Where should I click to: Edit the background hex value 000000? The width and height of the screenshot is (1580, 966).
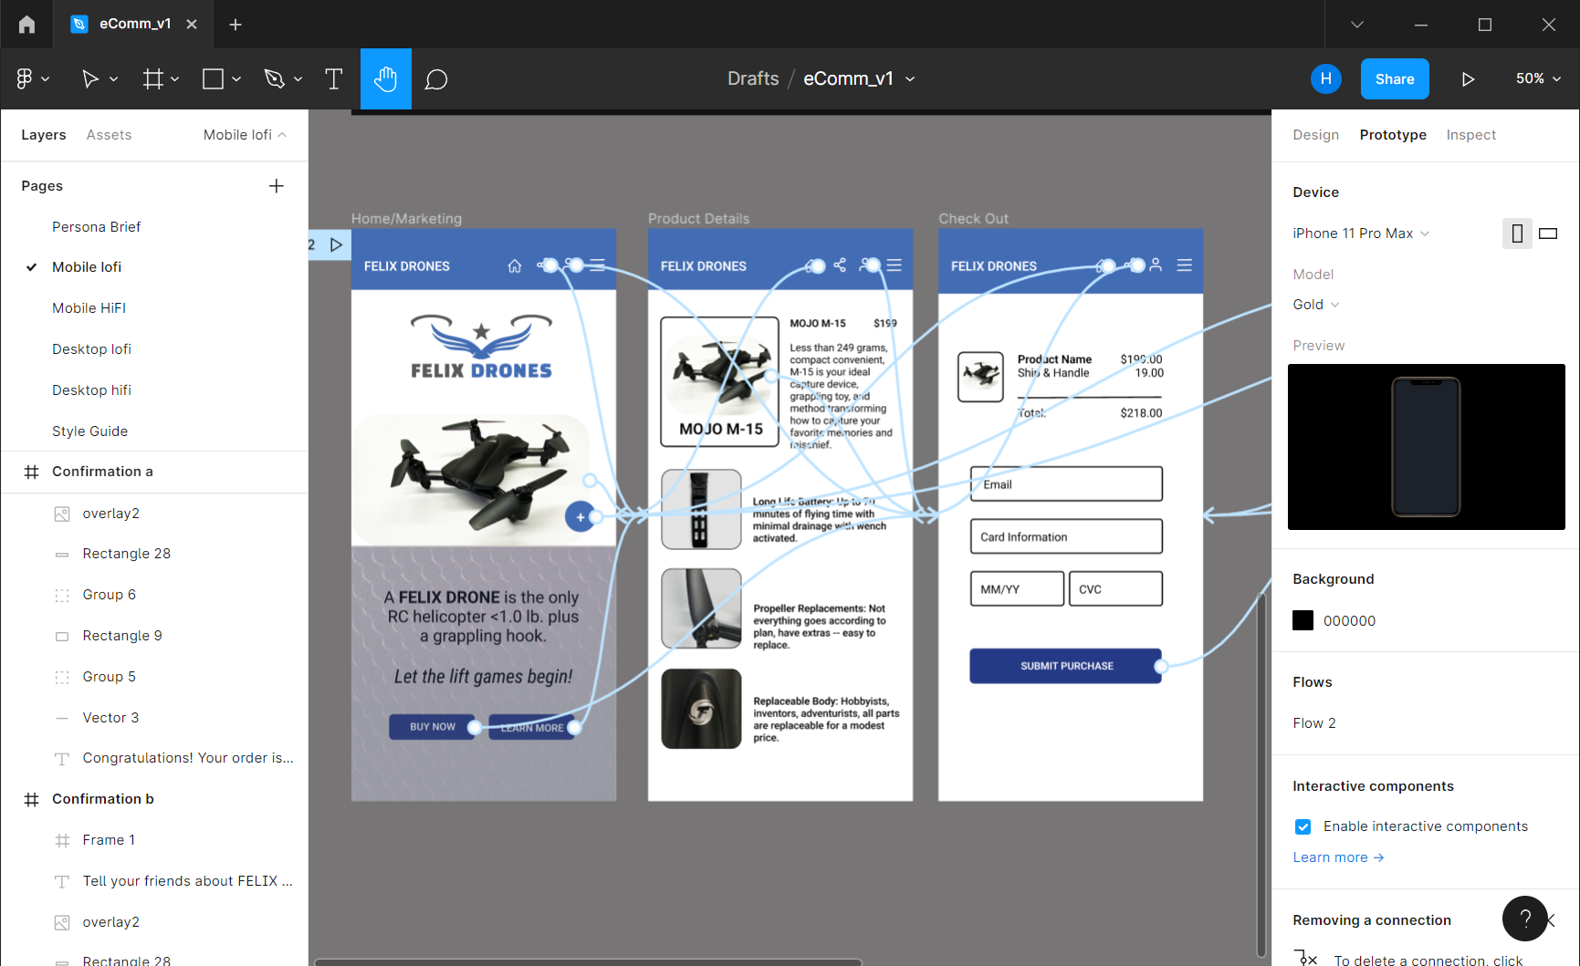[x=1349, y=621]
